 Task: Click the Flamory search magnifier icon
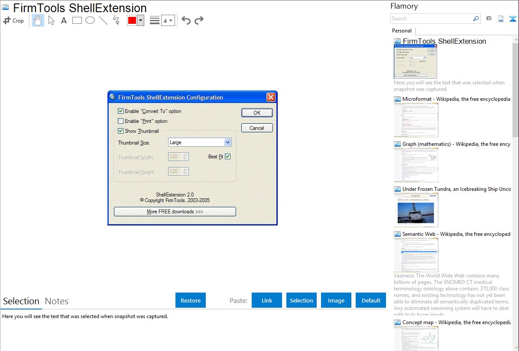(476, 19)
